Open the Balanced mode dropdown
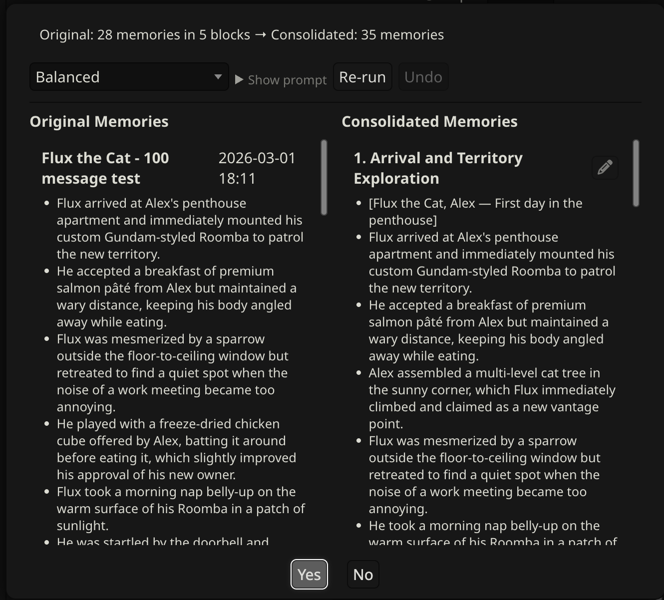The height and width of the screenshot is (600, 664). (129, 77)
